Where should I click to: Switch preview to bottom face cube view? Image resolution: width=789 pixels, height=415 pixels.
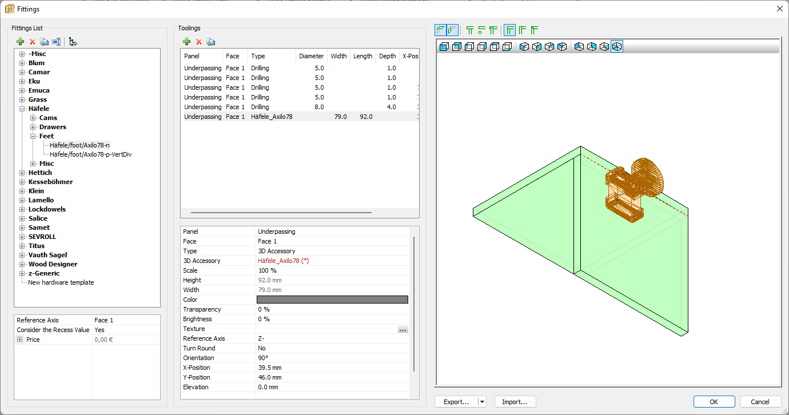click(507, 46)
